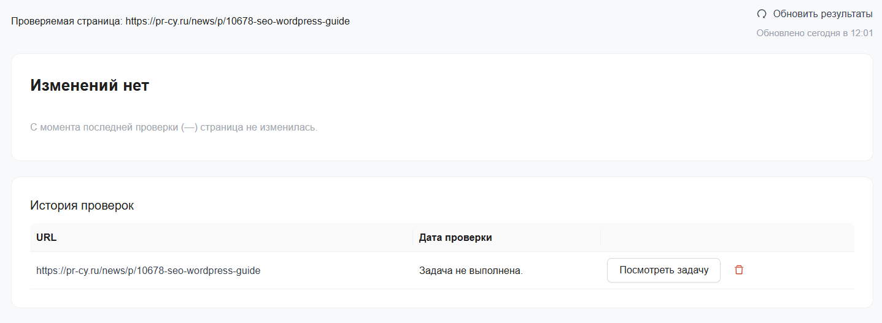The height and width of the screenshot is (323, 882).
Task: Delete the check with trash icon
Action: (739, 270)
